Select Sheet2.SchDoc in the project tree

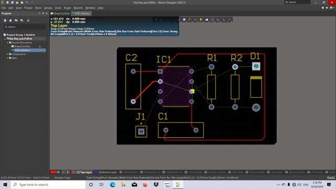pos(22,46)
